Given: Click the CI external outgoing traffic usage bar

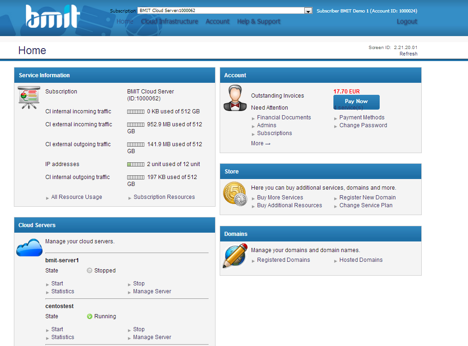Looking at the screenshot, I should [136, 144].
